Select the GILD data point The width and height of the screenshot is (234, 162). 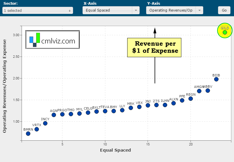[225, 33]
